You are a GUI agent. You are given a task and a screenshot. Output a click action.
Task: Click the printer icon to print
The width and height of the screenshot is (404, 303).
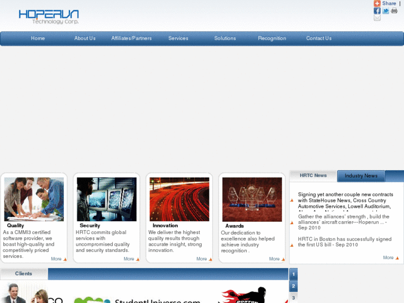[394, 11]
